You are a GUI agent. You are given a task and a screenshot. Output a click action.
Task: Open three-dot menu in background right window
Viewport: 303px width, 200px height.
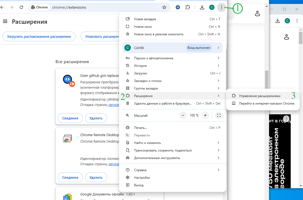(x=297, y=21)
